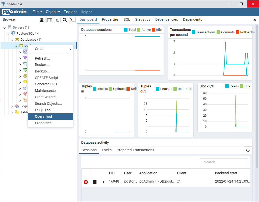Click the Databases cylinder icon
The image size is (259, 202).
click(17, 39)
